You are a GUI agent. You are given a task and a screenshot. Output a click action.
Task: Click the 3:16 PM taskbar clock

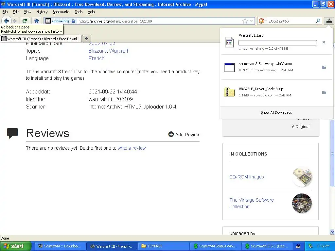pos(323,246)
